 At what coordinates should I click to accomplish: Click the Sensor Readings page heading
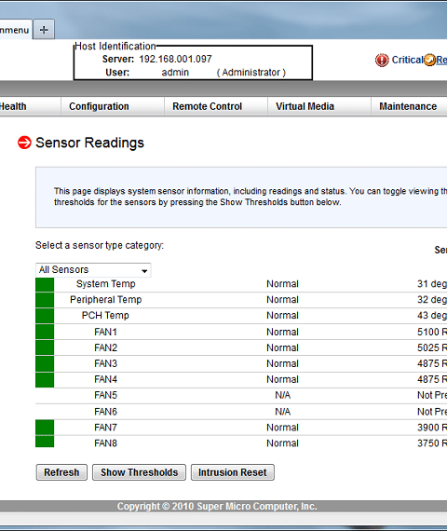[89, 143]
